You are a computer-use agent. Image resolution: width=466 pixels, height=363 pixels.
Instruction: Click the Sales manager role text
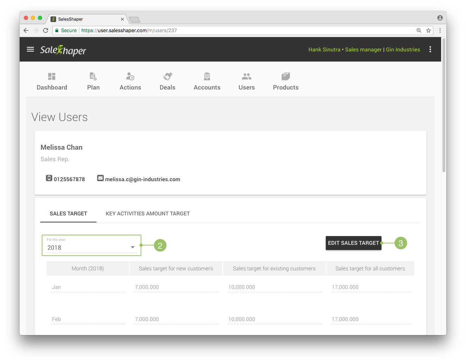point(363,50)
